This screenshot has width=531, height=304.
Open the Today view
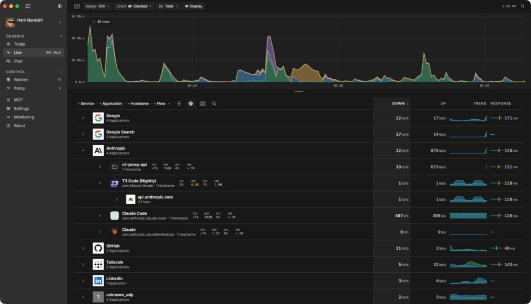(x=33, y=44)
